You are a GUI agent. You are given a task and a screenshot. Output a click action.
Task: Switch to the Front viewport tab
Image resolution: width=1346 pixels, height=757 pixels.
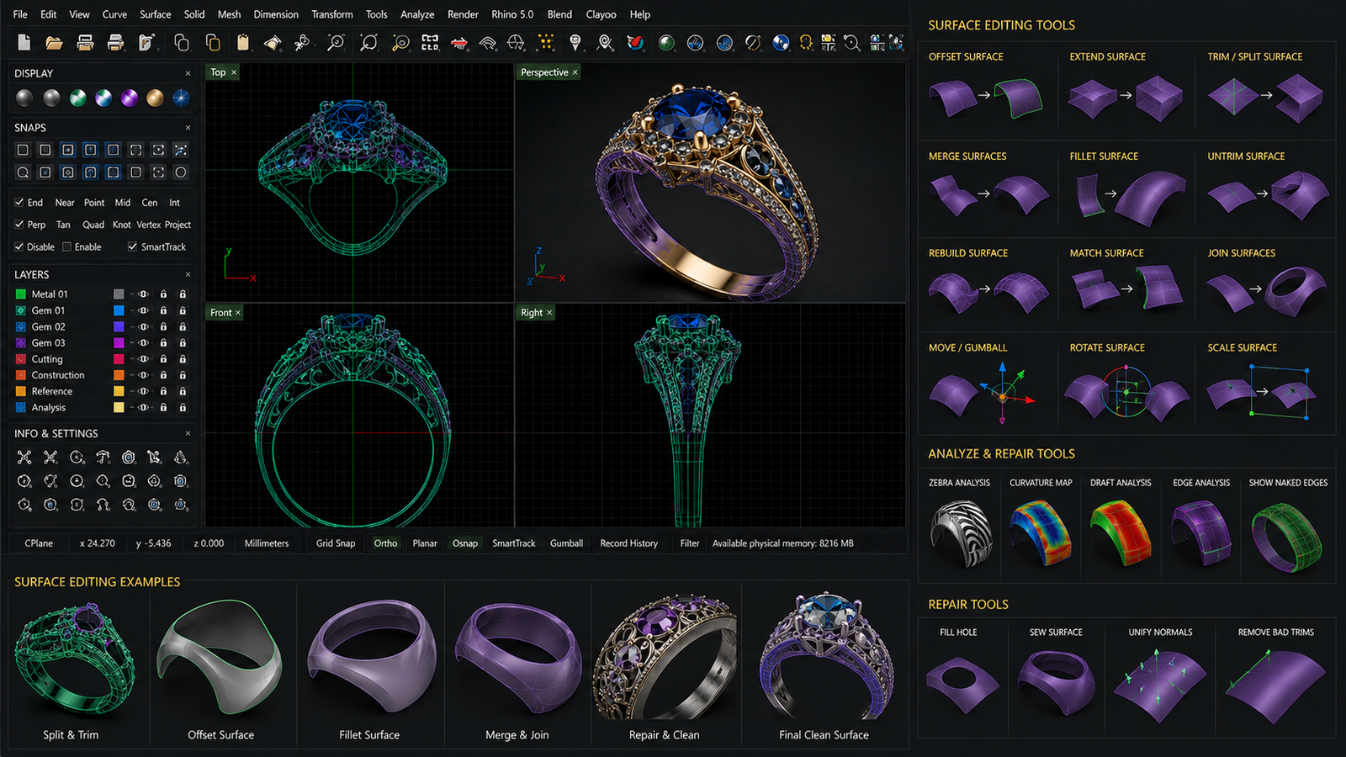[x=225, y=313]
